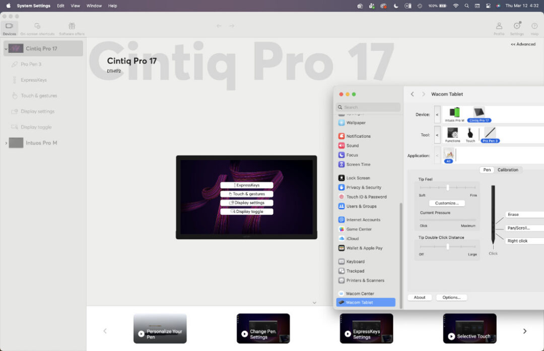Click ExpressKeys button on tablet image

247,185
